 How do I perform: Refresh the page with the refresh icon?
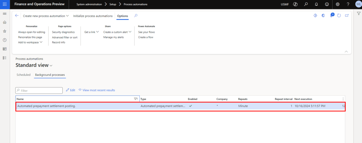click(x=339, y=16)
